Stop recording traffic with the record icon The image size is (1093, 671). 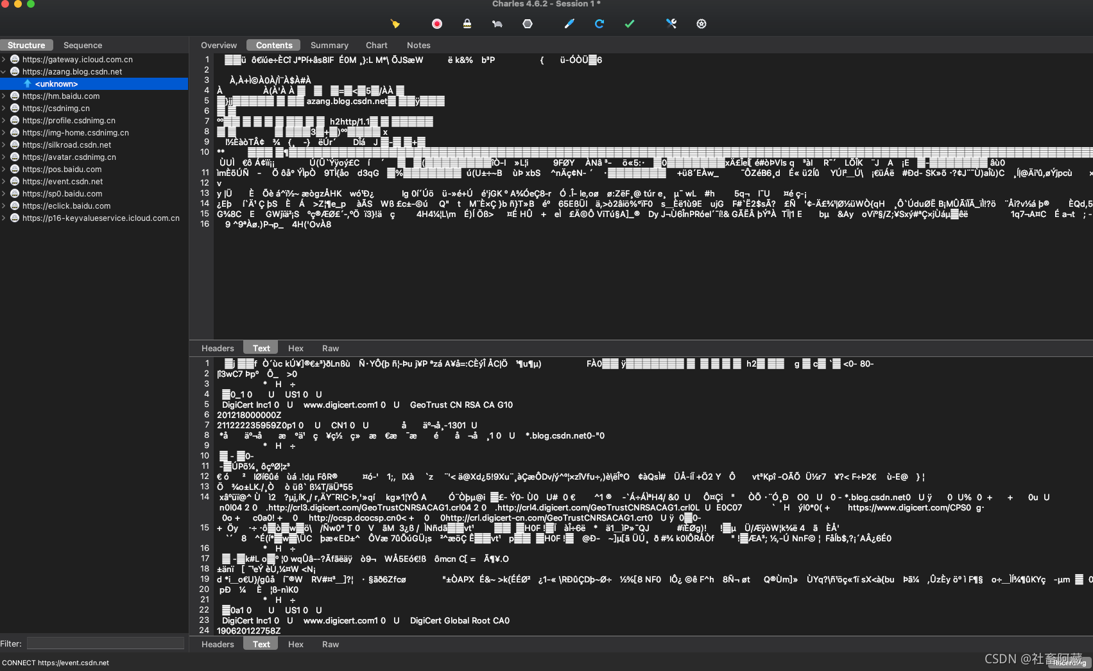pos(436,24)
